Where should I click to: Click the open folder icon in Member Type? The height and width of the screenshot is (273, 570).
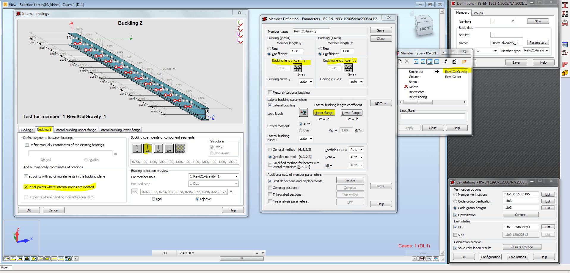click(464, 62)
